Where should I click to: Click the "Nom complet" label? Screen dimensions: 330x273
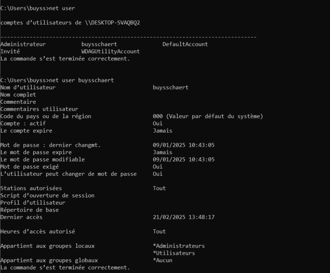pyautogui.click(x=18, y=95)
